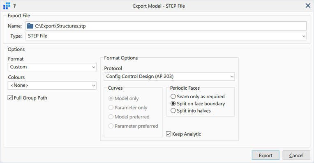Open the Colours None dropdown

(52, 85)
